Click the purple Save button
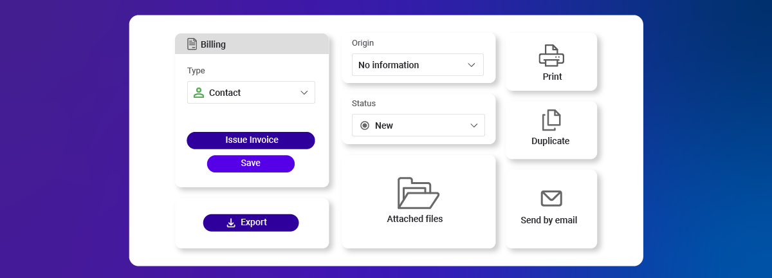772x278 pixels. 251,163
